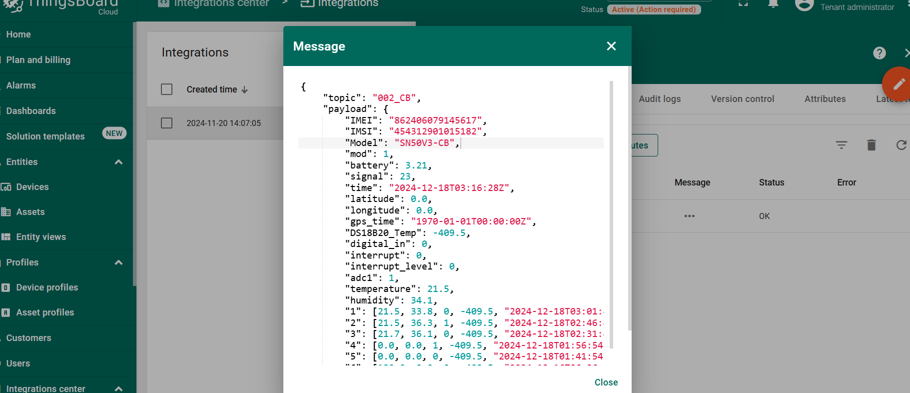Click Created time column header
This screenshot has width=910, height=393.
[212, 89]
